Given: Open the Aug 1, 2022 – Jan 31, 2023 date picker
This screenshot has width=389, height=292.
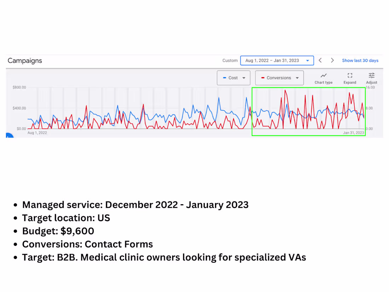Looking at the screenshot, I should [x=277, y=60].
